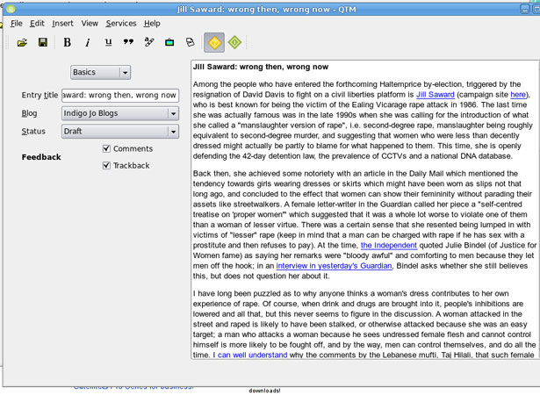Open the Status dropdown set to Draft
This screenshot has width=540, height=395.
[x=120, y=131]
